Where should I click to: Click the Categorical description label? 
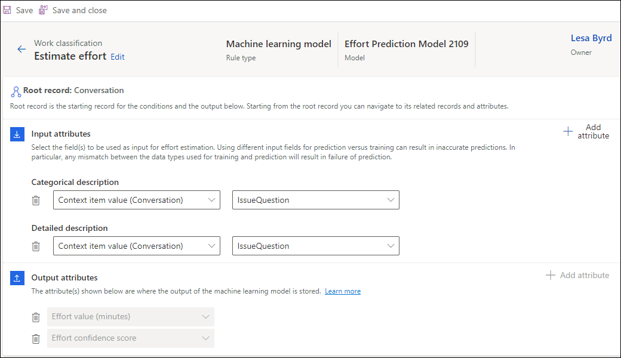click(75, 183)
